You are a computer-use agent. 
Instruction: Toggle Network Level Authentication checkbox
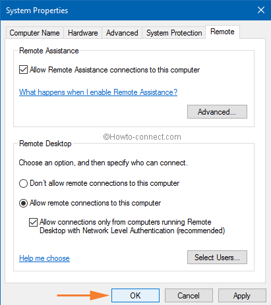(x=33, y=222)
